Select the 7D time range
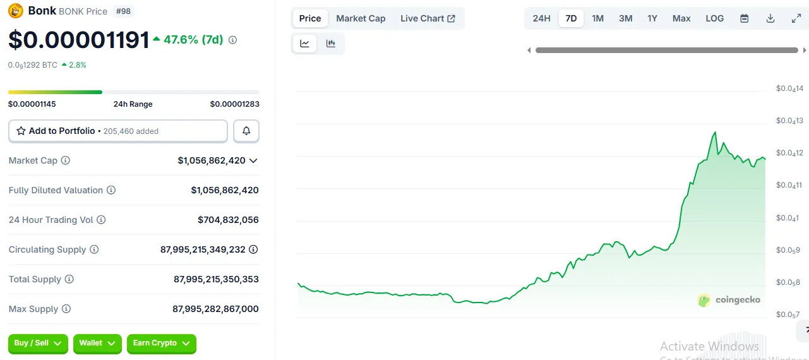Screen dimensions: 809x360 coord(571,18)
